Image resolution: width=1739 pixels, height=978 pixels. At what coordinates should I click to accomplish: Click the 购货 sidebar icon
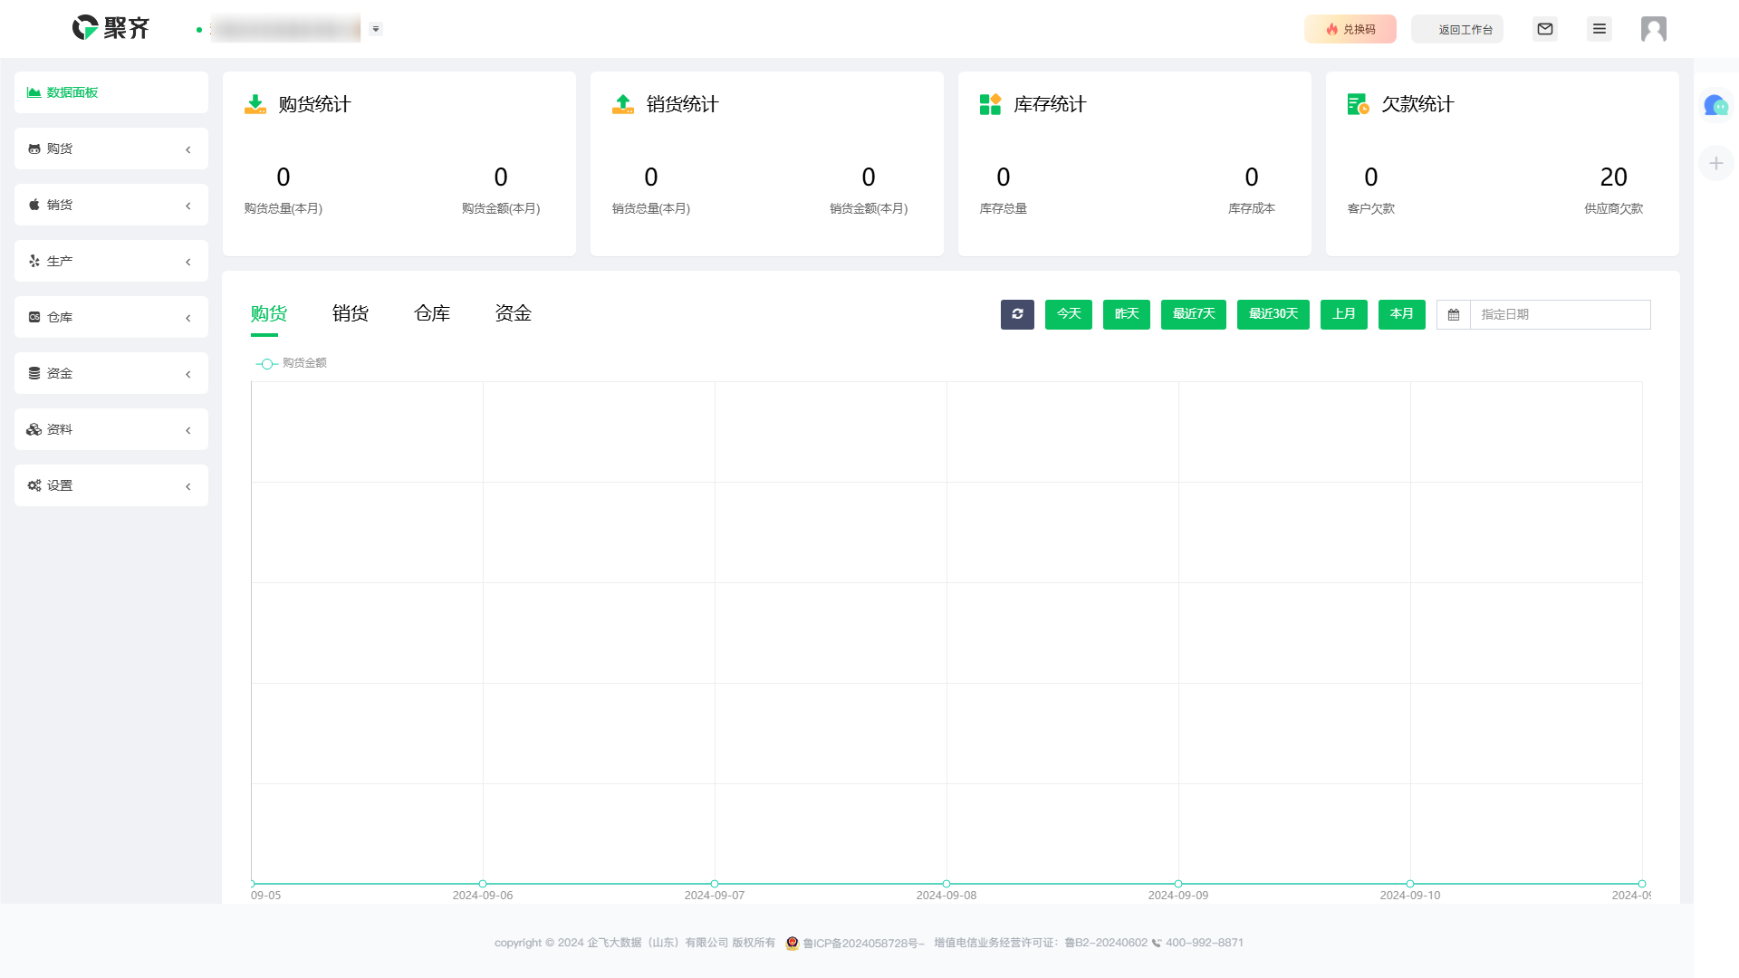pyautogui.click(x=34, y=149)
